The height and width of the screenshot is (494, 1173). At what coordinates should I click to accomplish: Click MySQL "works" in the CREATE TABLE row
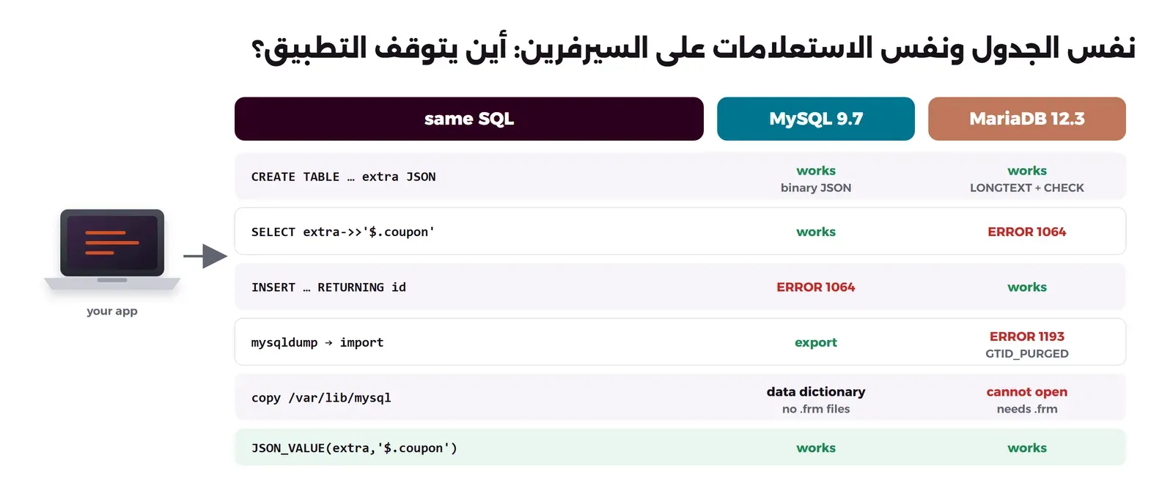click(x=816, y=171)
